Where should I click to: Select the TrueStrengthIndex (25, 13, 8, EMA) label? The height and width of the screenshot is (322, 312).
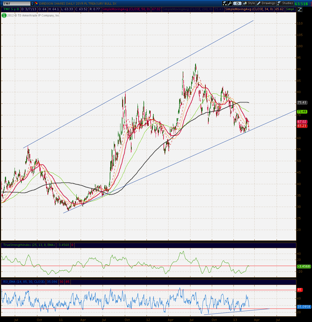coord(29,245)
